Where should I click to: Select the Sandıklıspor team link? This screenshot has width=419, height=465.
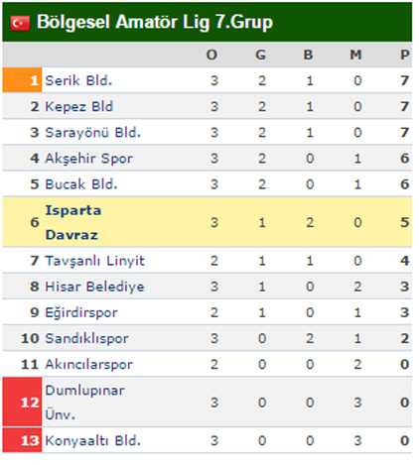pos(86,338)
